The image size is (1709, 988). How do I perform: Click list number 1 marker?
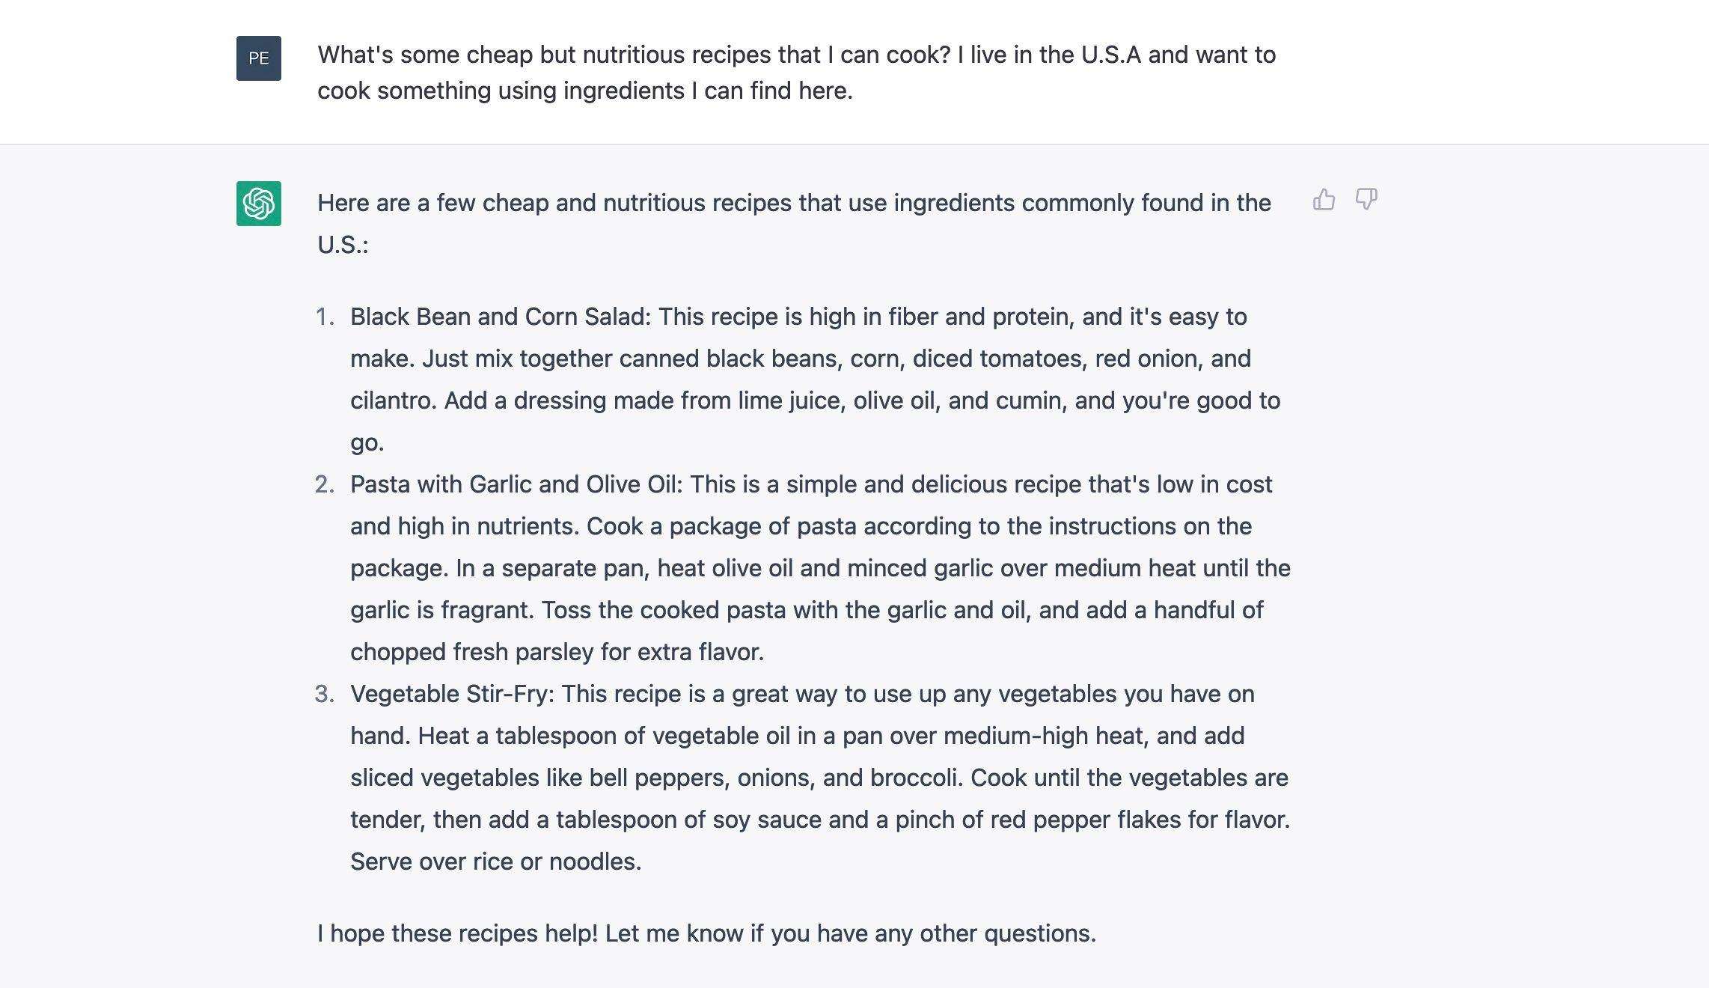[x=325, y=317]
